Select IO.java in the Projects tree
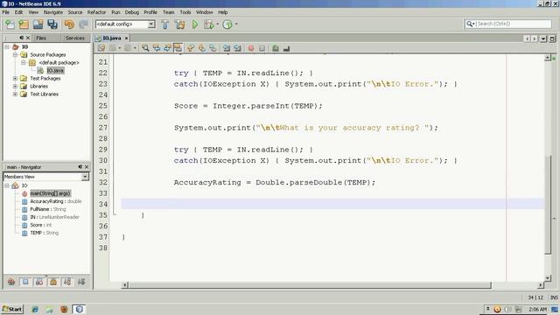The image size is (560, 315). 55,70
